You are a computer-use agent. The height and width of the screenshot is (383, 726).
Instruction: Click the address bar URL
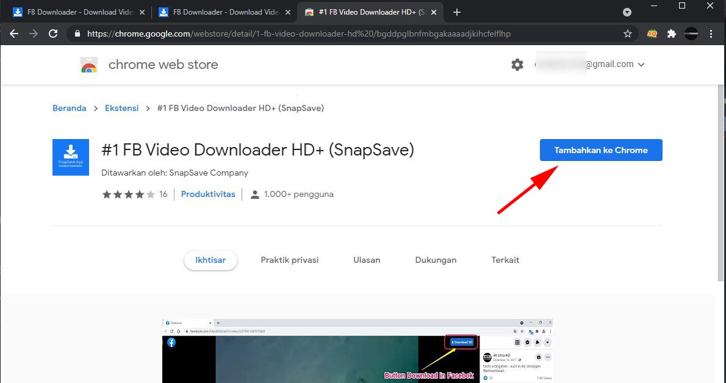click(299, 34)
